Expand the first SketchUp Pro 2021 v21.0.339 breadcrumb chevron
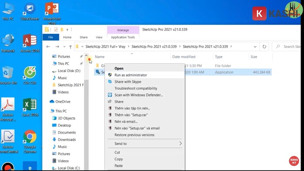The width and height of the screenshot is (304, 171). [180, 46]
